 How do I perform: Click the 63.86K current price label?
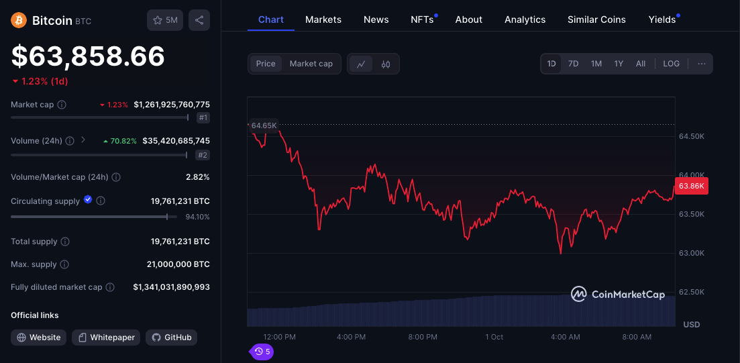691,186
